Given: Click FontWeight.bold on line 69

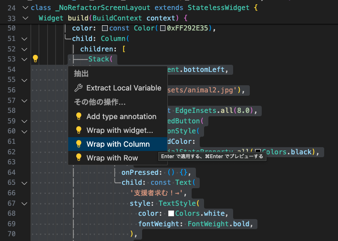Looking at the screenshot, I should pos(219,224).
